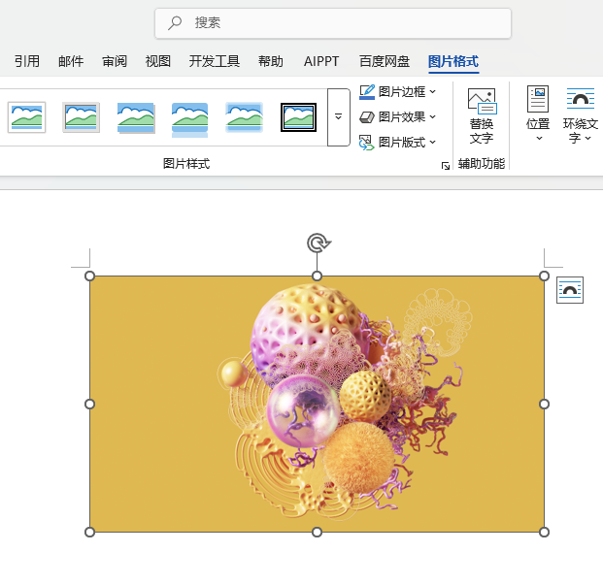Click the rotation handle above the image
603x585 pixels.
pyautogui.click(x=318, y=244)
